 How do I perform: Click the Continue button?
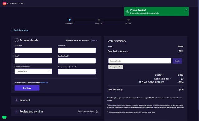(27, 88)
